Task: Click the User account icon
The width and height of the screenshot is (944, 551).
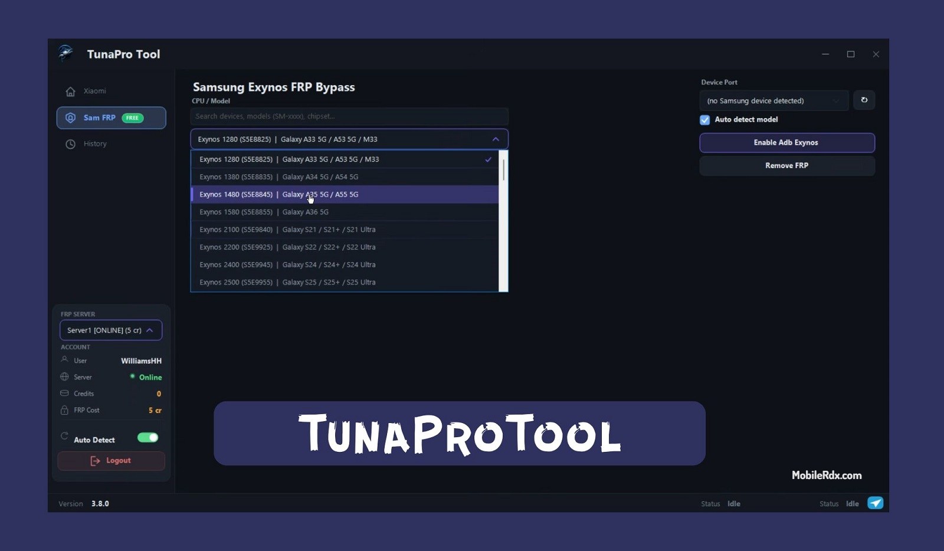Action: pyautogui.click(x=65, y=360)
